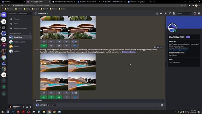The width and height of the screenshot is (202, 114).
Task: Explore discoverable servers compass icon
Action: [x=4, y=87]
